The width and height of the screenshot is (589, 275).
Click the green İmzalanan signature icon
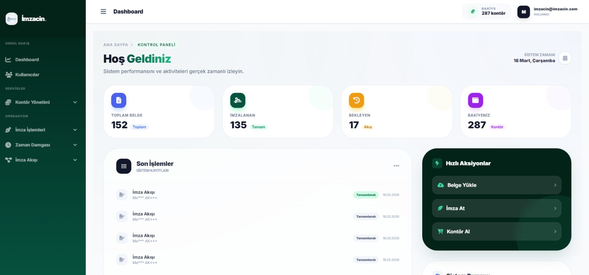point(238,100)
